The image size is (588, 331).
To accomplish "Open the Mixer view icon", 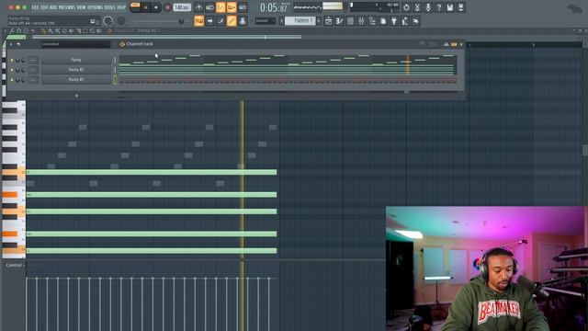I will tap(361, 21).
